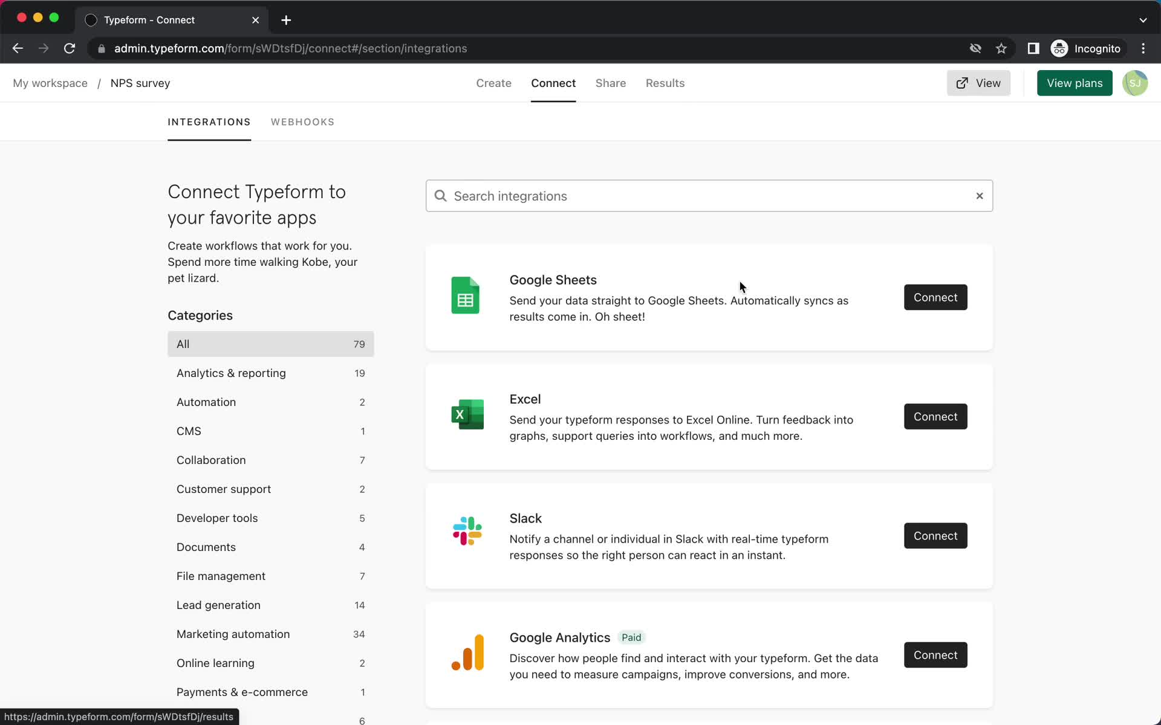Viewport: 1161px width, 725px height.
Task: Go to My workspace breadcrumb
Action: [x=50, y=83]
